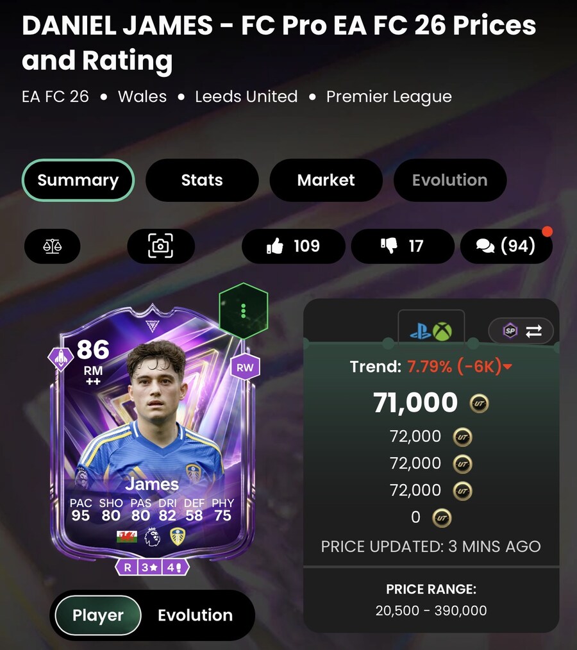Dislike the card with thumbs down
Viewport: 577px width, 650px height.
click(403, 246)
